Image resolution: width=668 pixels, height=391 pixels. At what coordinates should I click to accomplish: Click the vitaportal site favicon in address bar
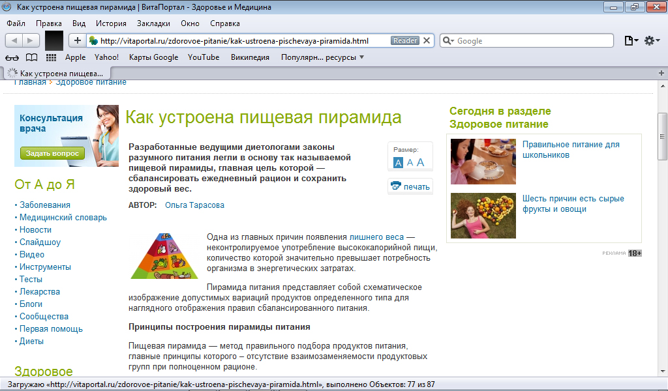(x=93, y=41)
